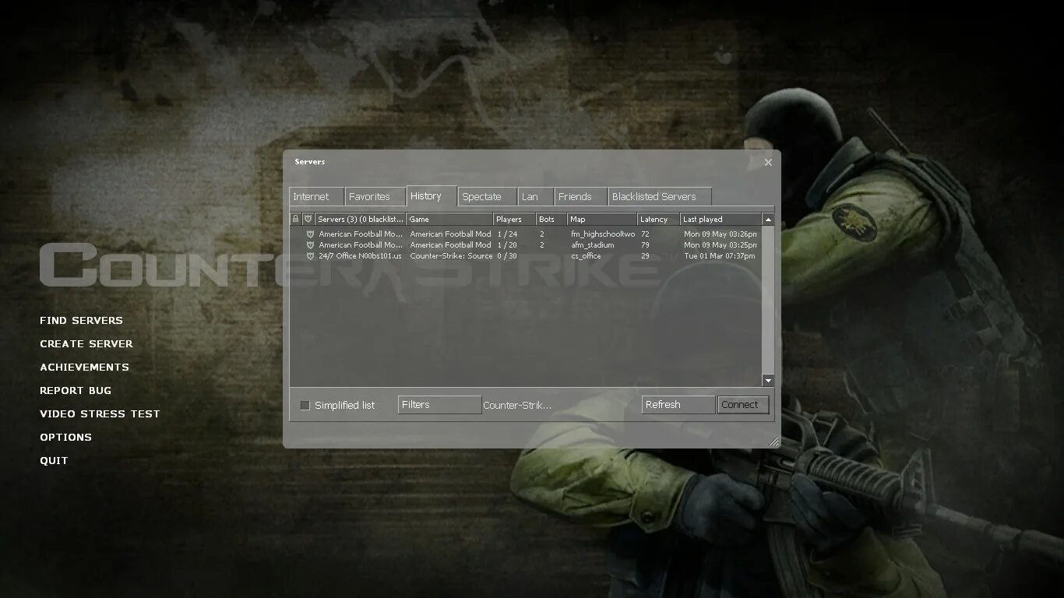Screen dimensions: 1064x598
Task: Open Create Server from the main menu
Action: (86, 343)
